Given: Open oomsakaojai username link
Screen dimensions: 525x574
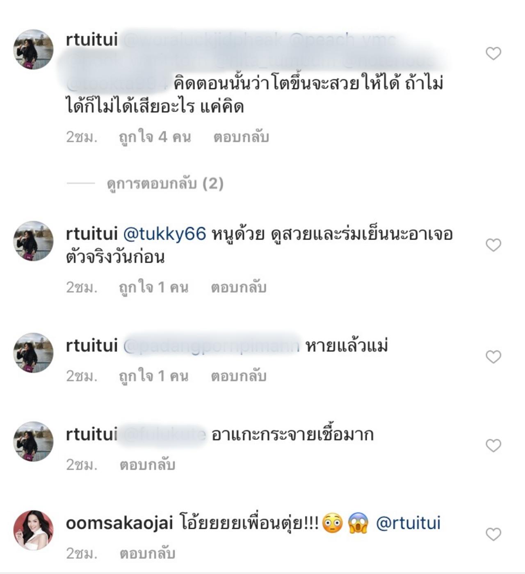Looking at the screenshot, I should [119, 524].
